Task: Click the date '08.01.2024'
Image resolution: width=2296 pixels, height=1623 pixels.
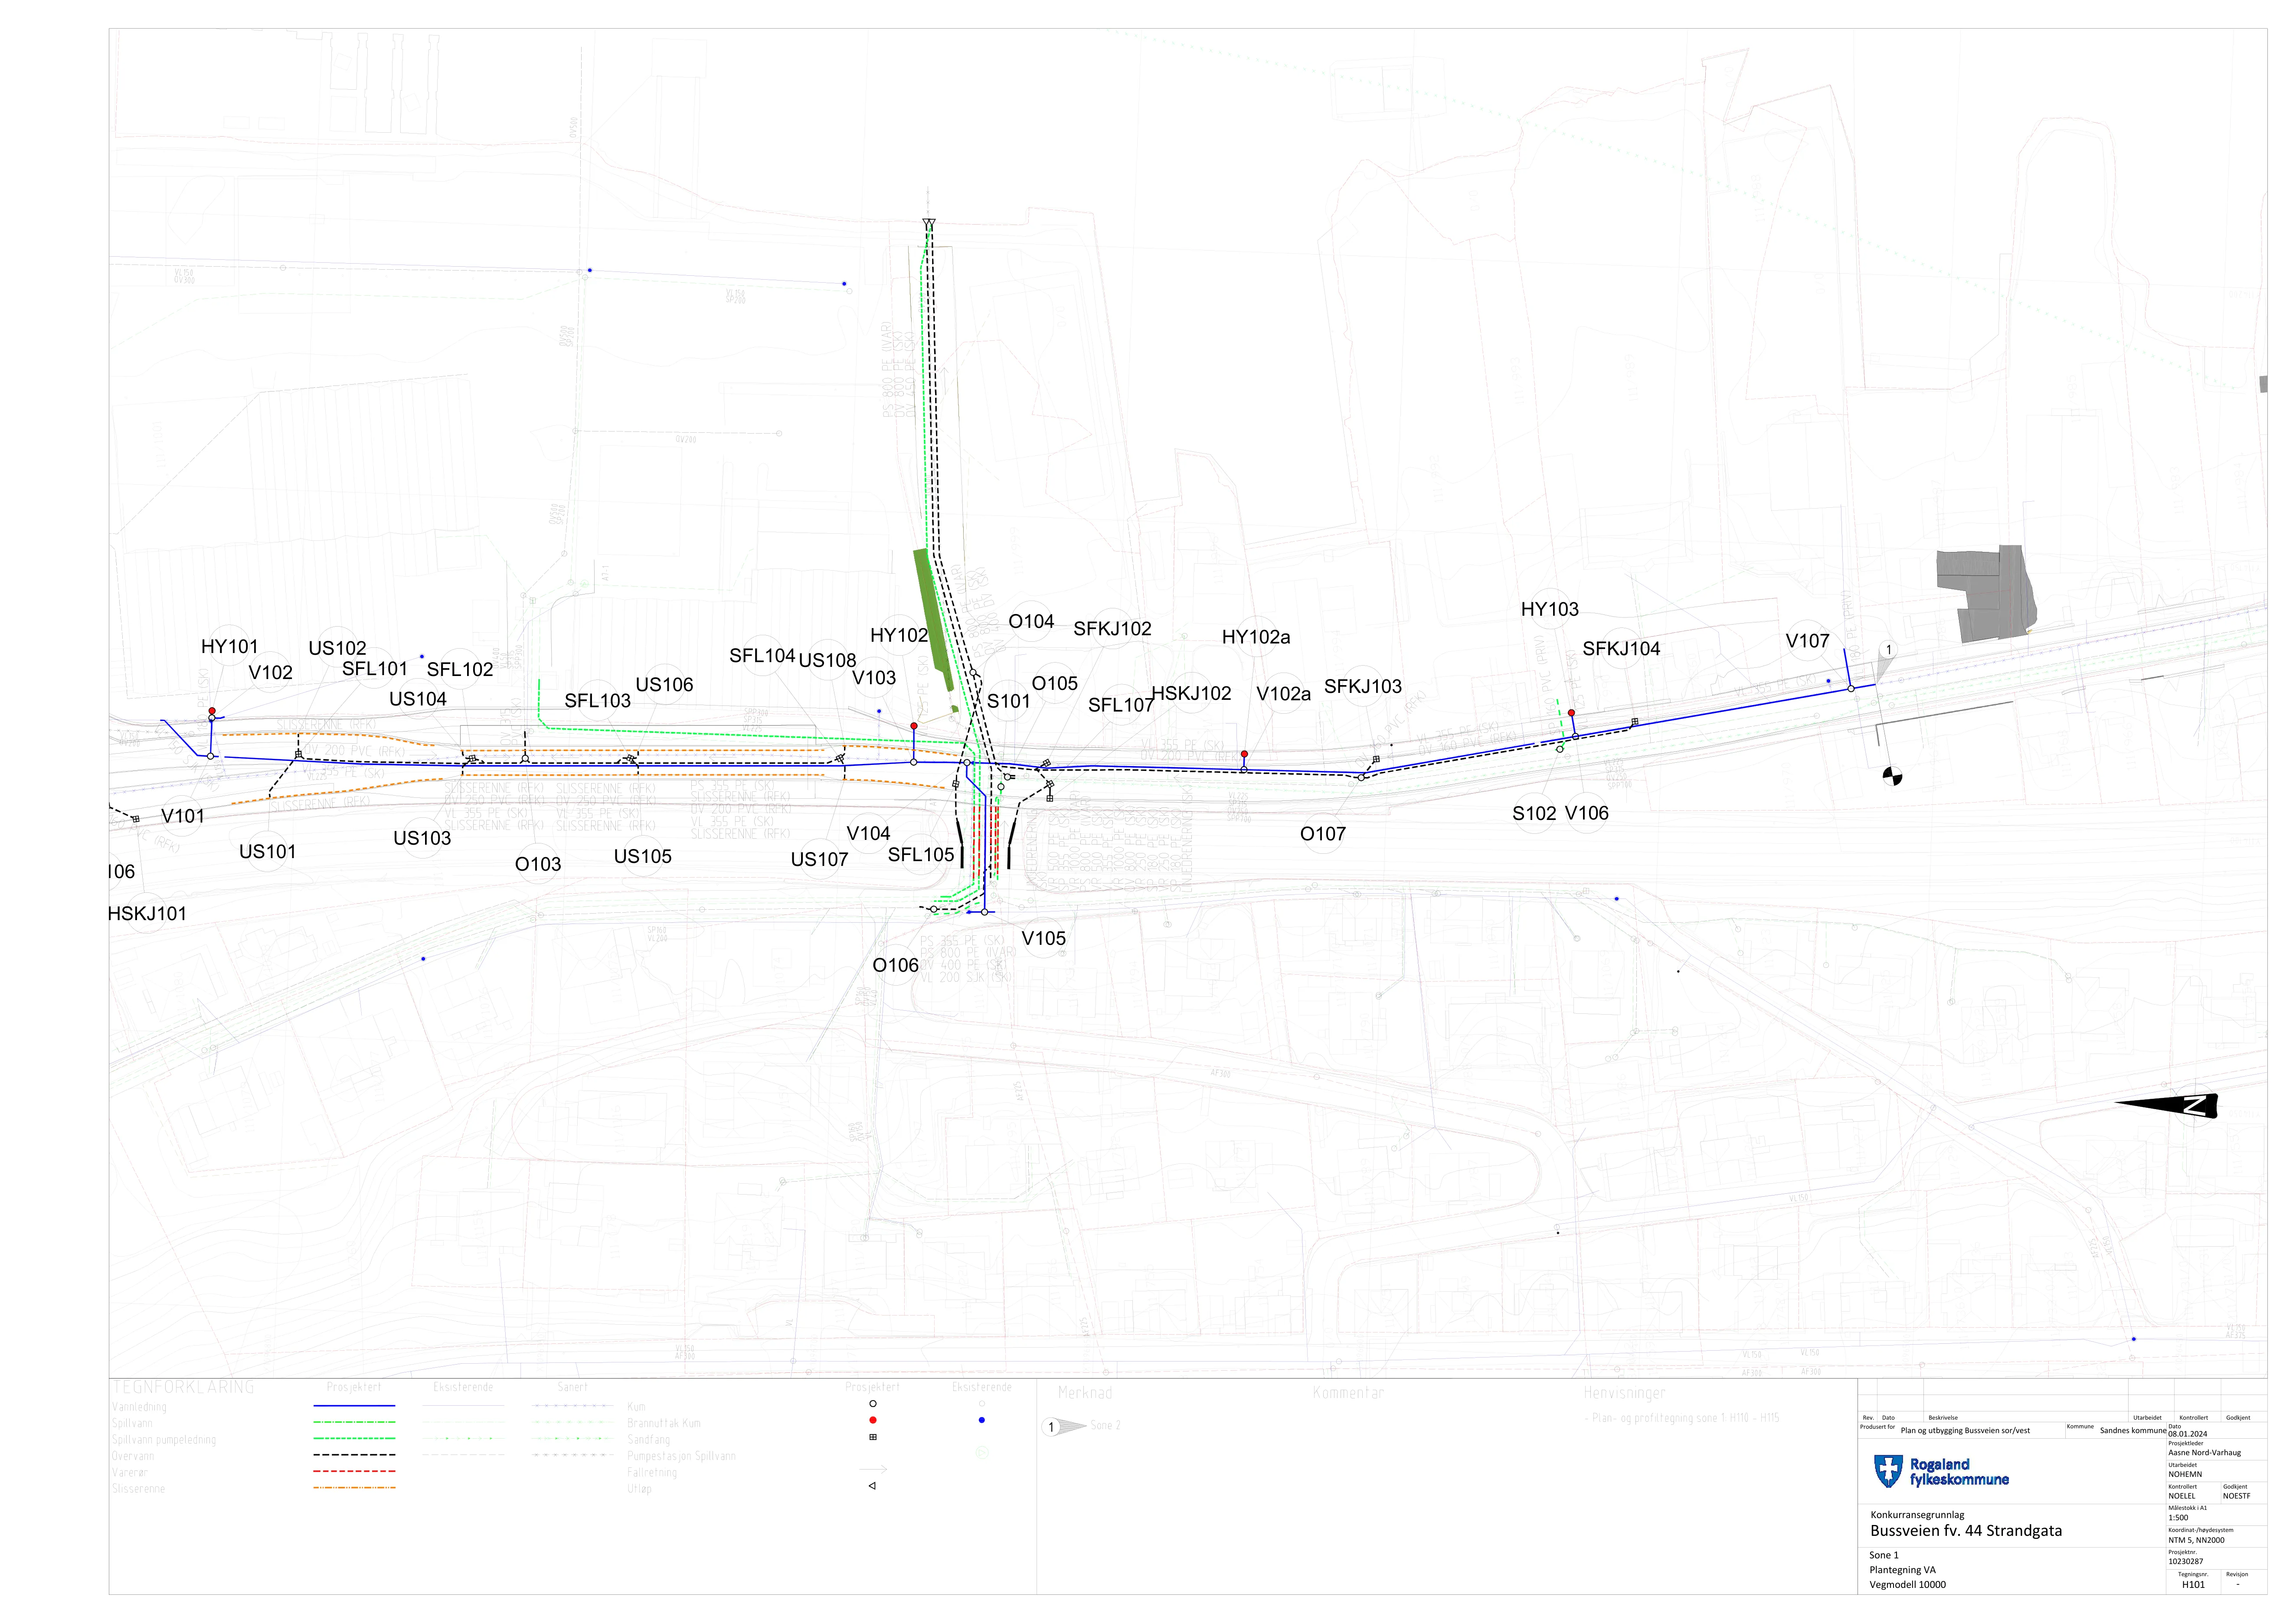Action: tap(2188, 1434)
